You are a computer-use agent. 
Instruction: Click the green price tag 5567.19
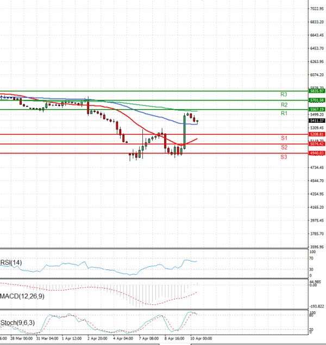tap(317, 109)
